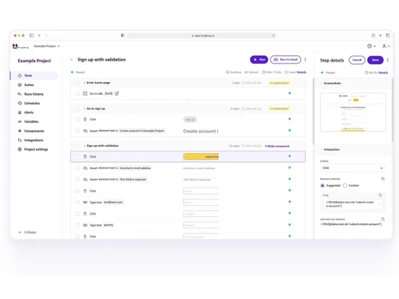Select the Suggested selector radio button
The height and width of the screenshot is (299, 399).
[322, 186]
